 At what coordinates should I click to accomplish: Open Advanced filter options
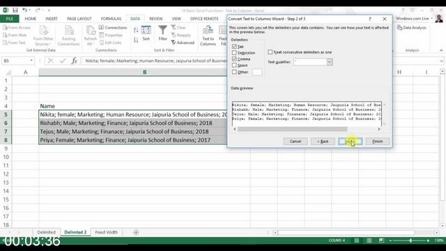point(183,43)
